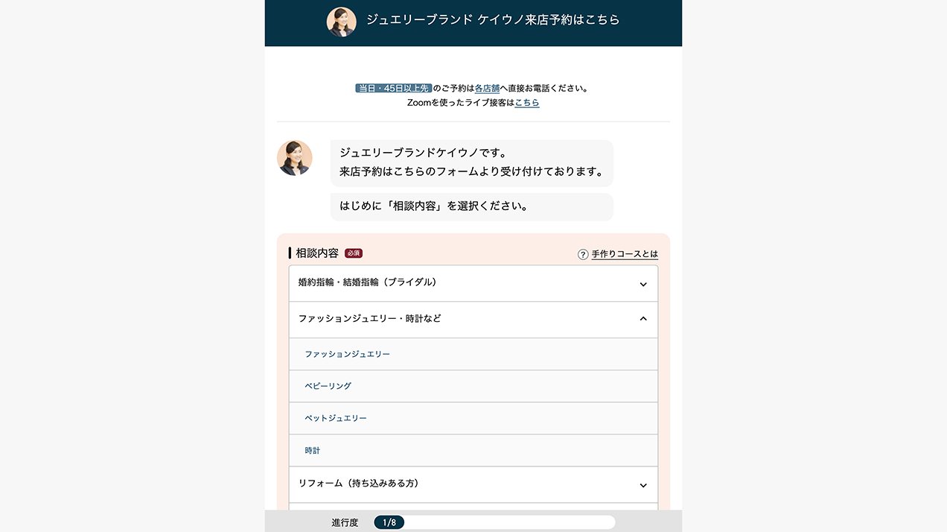
Task: Click the up chevron on fashion jewelry row
Action: 643,319
